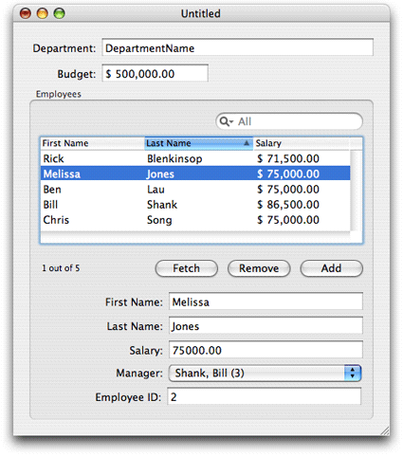Viewport: 403px width, 457px height.
Task: Click the Salary field showing 75000.00
Action: 266,350
